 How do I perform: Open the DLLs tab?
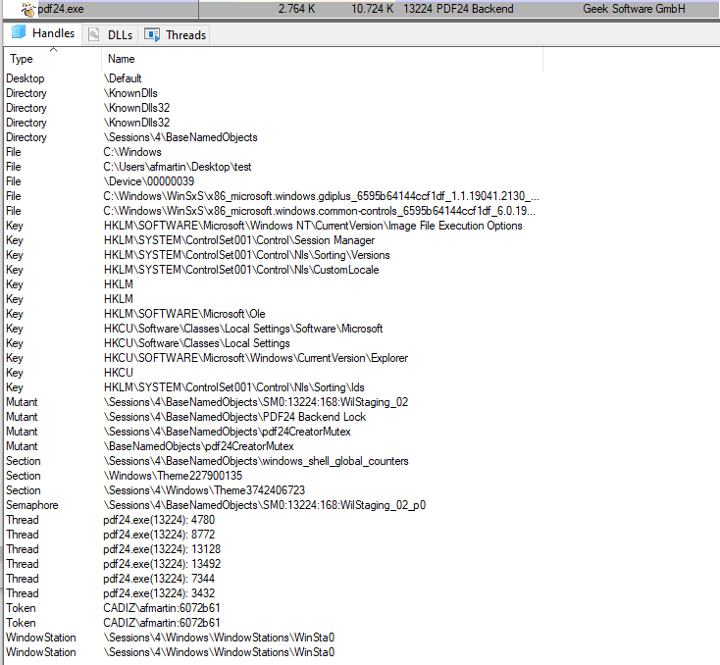click(x=110, y=35)
